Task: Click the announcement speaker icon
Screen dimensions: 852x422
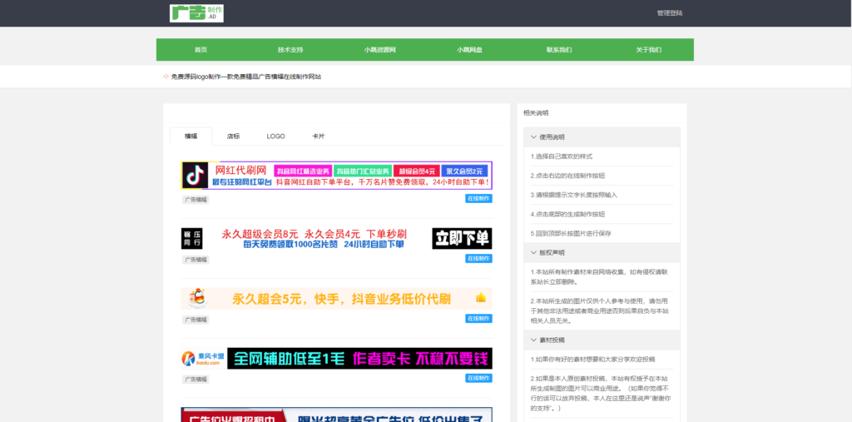Action: click(x=166, y=77)
